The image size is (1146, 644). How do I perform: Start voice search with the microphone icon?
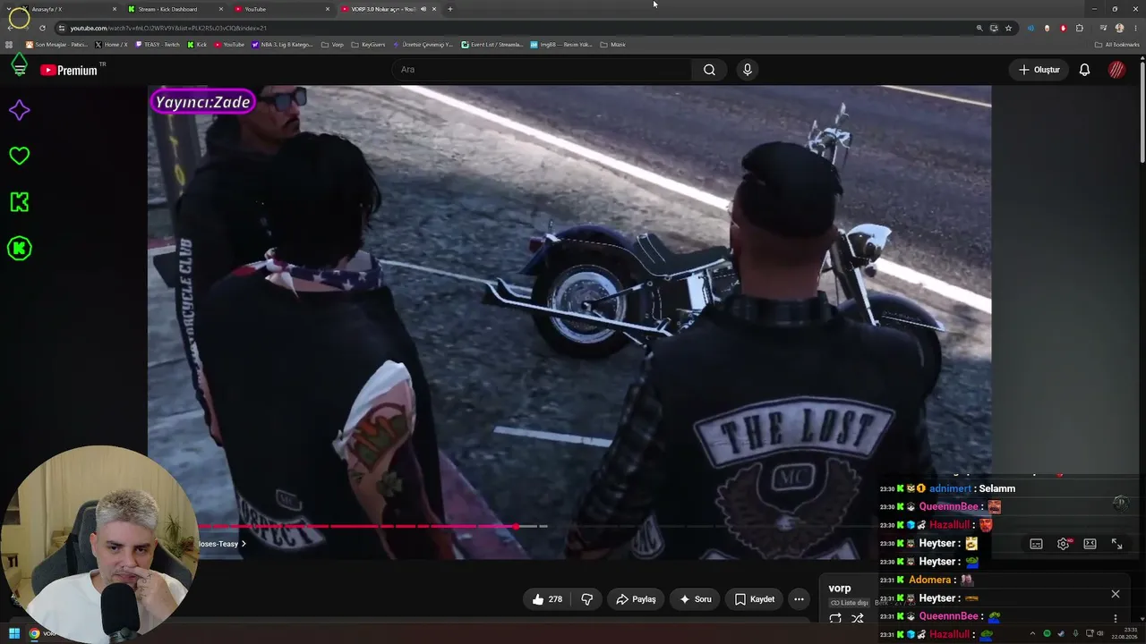748,70
